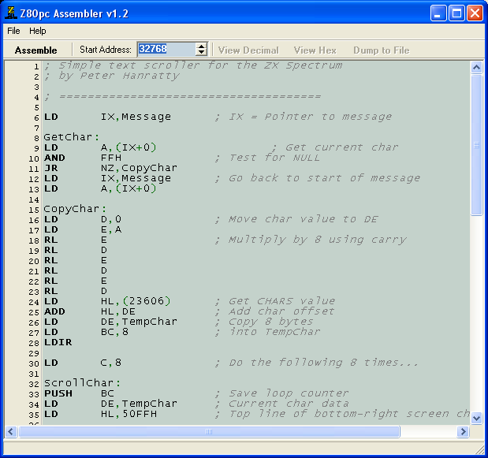
Task: Decrement Start Address with down spinner arrow
Action: (201, 53)
